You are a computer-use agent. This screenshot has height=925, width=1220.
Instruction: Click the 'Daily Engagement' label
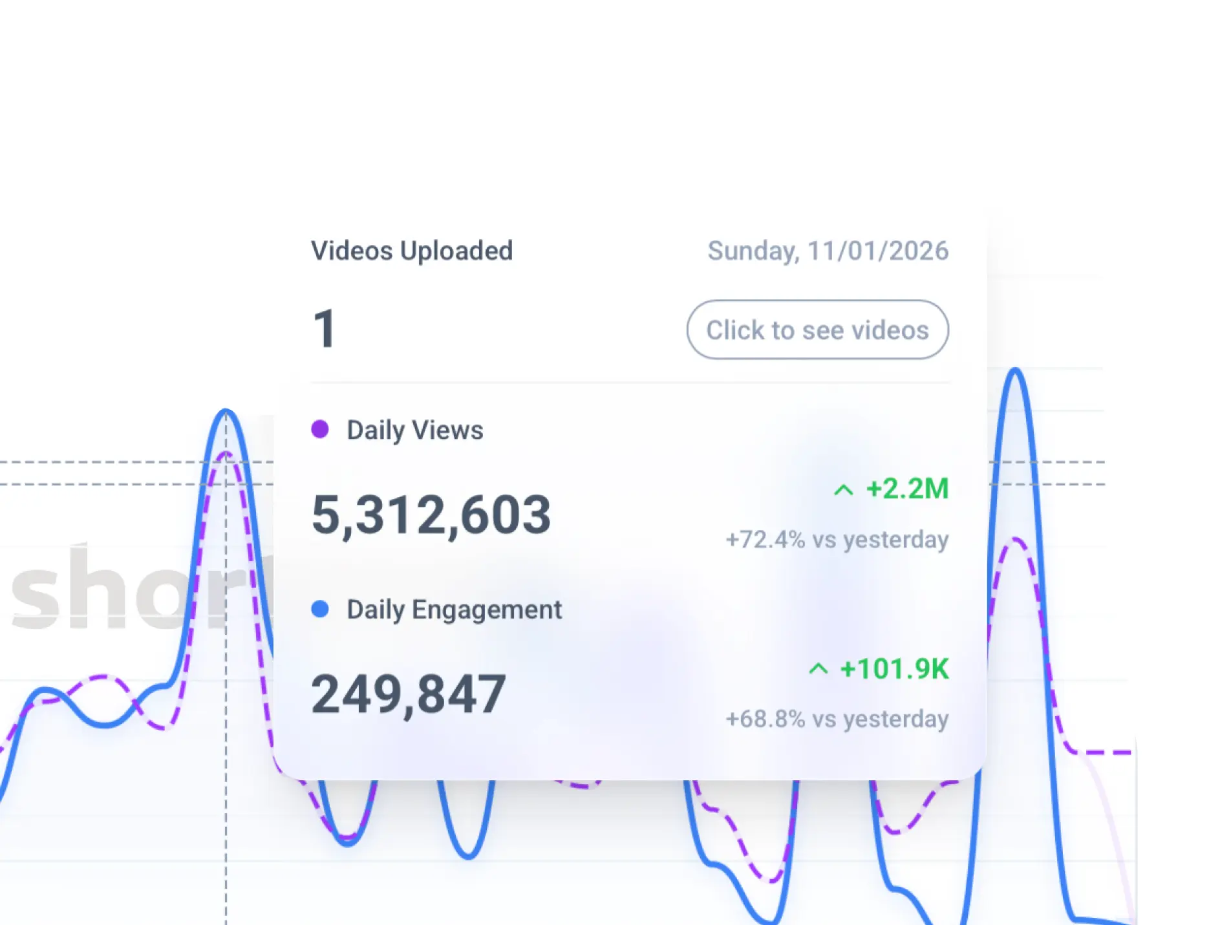tap(455, 610)
